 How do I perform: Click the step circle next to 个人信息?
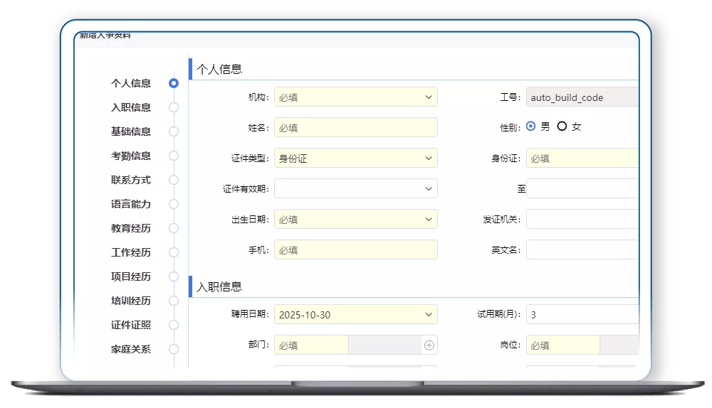(174, 83)
